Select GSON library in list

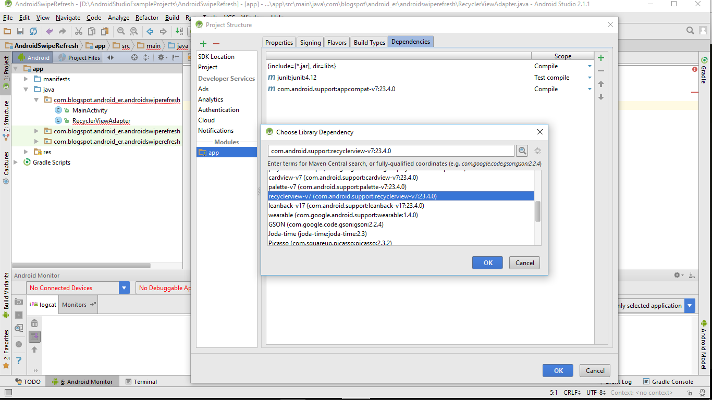(x=401, y=224)
